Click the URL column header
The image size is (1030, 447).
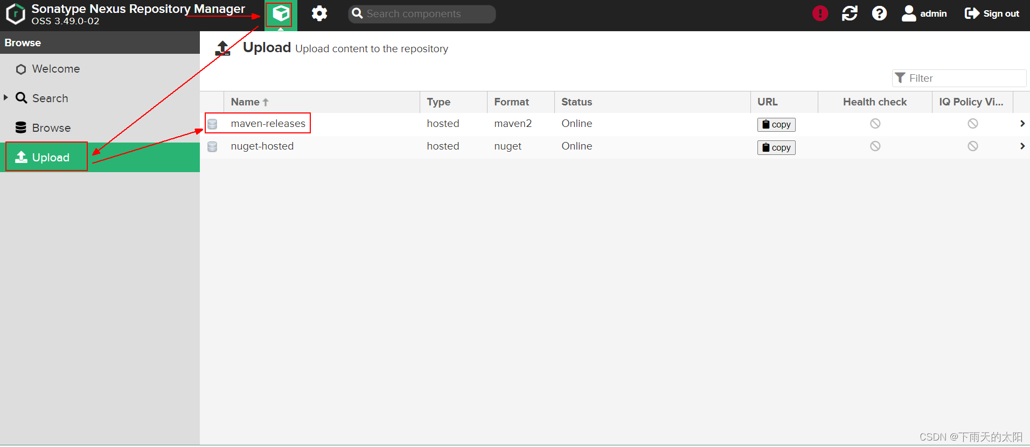point(784,102)
